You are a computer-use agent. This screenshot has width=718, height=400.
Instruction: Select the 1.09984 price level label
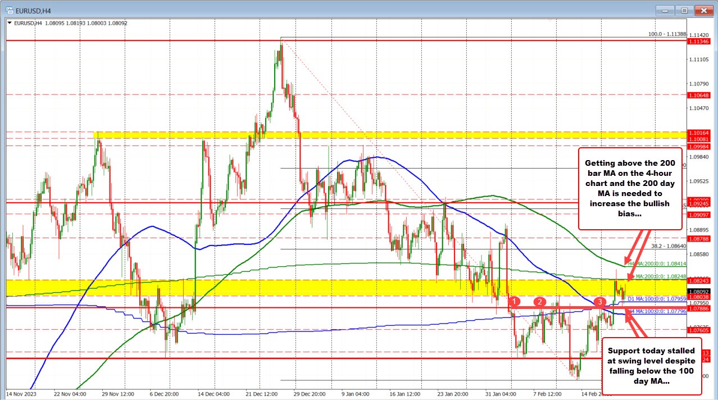[699, 146]
